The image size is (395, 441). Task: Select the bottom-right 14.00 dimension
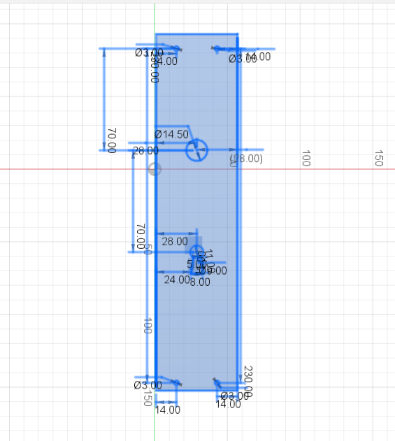pos(228,404)
